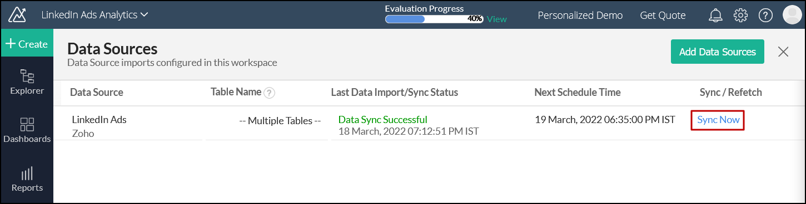Viewport: 806px width, 204px height.
Task: Open the settings gear icon
Action: tap(740, 16)
